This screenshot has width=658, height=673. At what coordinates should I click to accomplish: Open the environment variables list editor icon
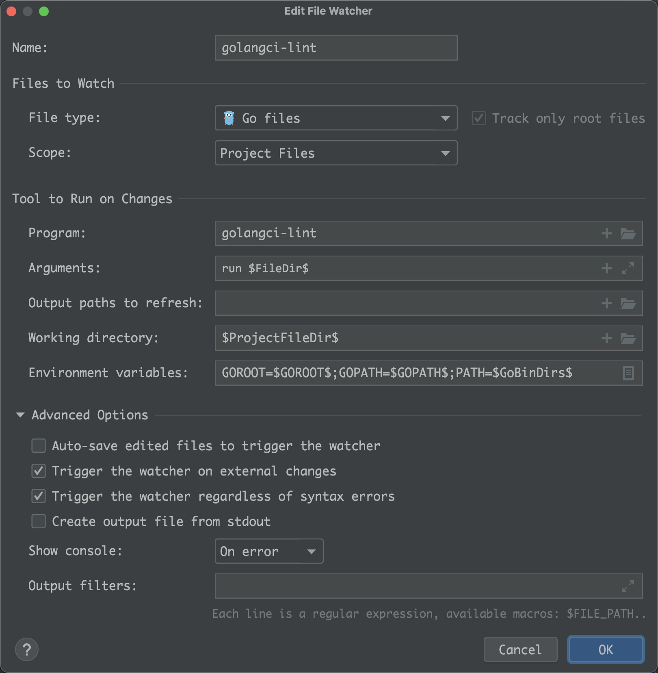(x=628, y=373)
